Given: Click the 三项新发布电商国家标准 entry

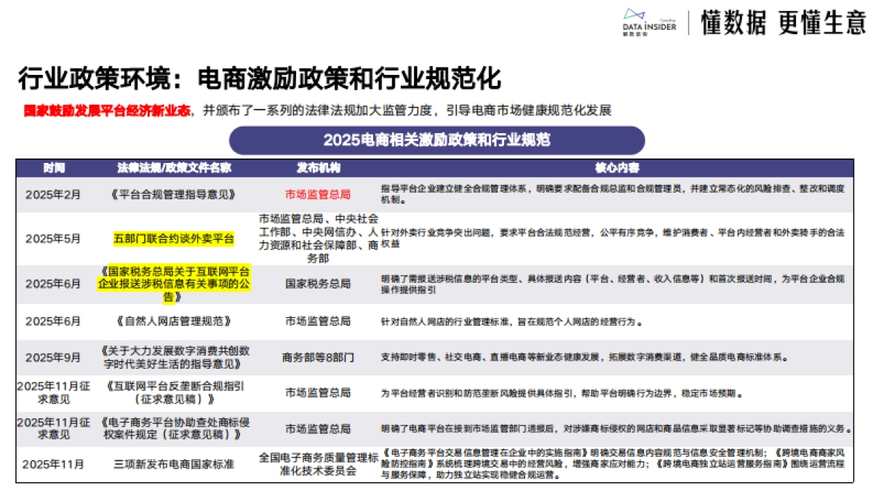Looking at the screenshot, I should pyautogui.click(x=175, y=460).
